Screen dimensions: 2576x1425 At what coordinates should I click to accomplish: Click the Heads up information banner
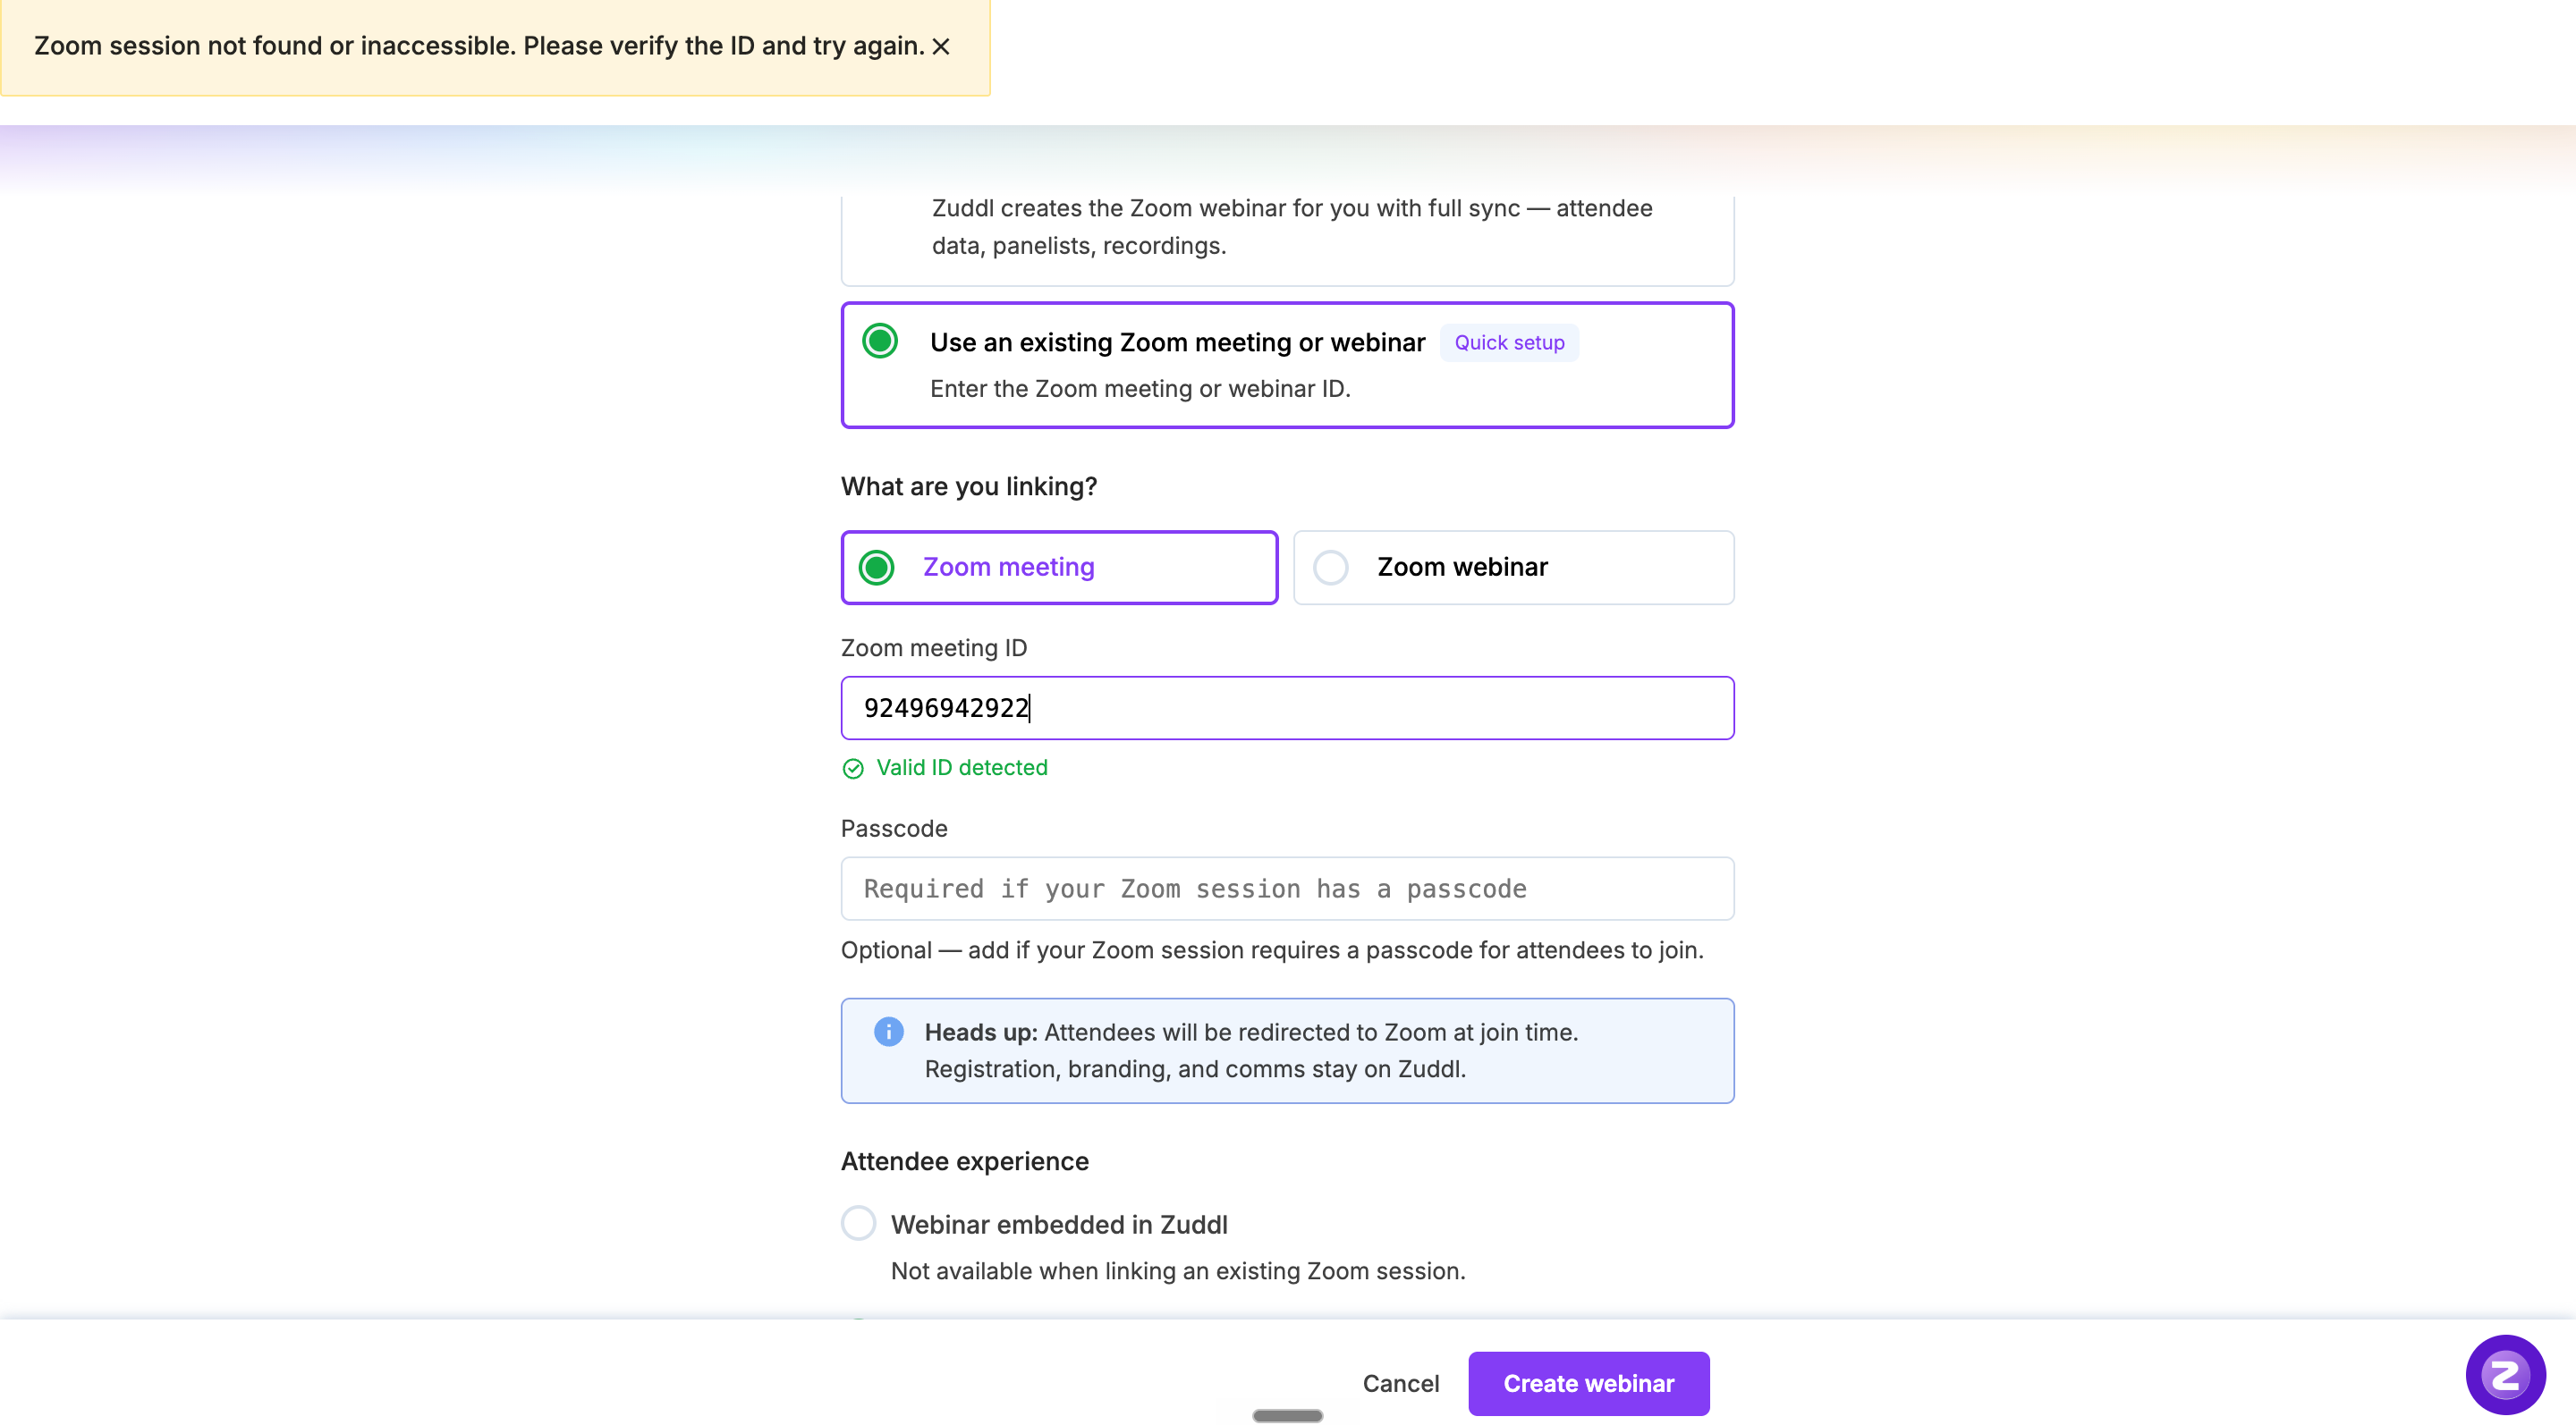click(x=1287, y=1050)
